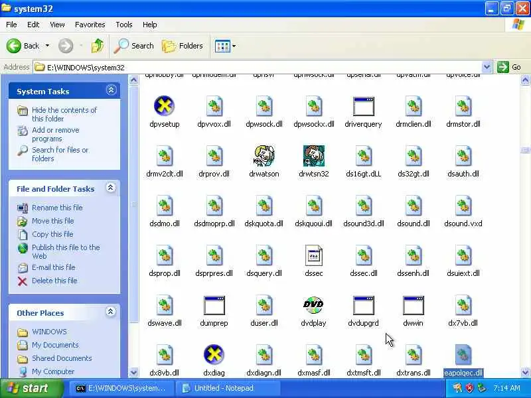Collapse the Other Places panel
531x398 pixels.
coord(110,311)
